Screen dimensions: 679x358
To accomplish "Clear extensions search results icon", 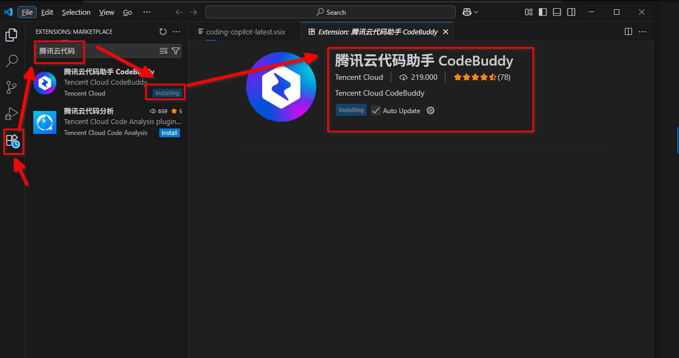I will [164, 51].
